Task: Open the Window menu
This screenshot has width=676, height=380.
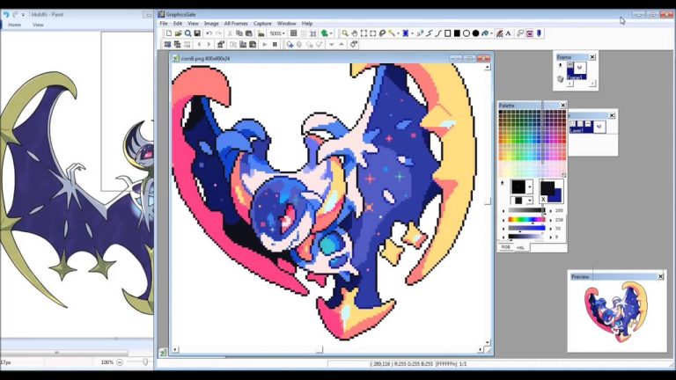Action: point(287,23)
